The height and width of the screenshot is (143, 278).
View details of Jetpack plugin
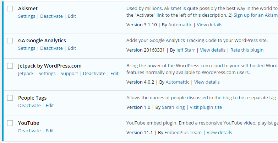[x=207, y=82]
